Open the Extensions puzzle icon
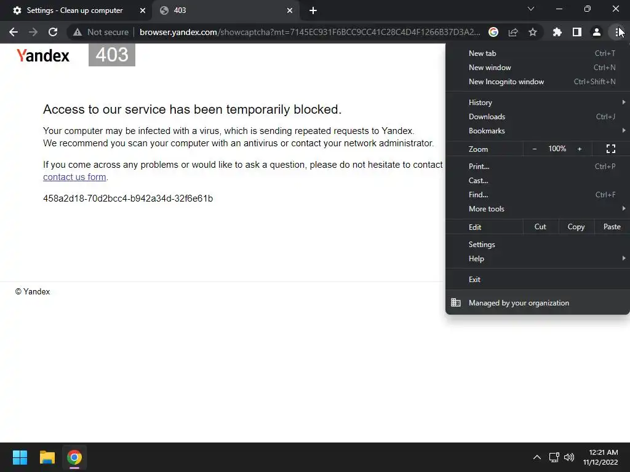 (x=557, y=32)
